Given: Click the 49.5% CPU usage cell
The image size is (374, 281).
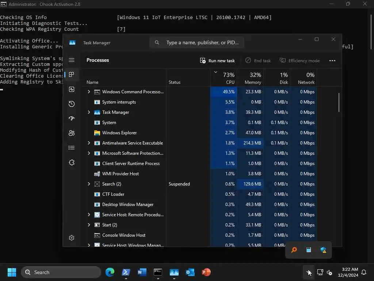Looking at the screenshot, I should 224,92.
